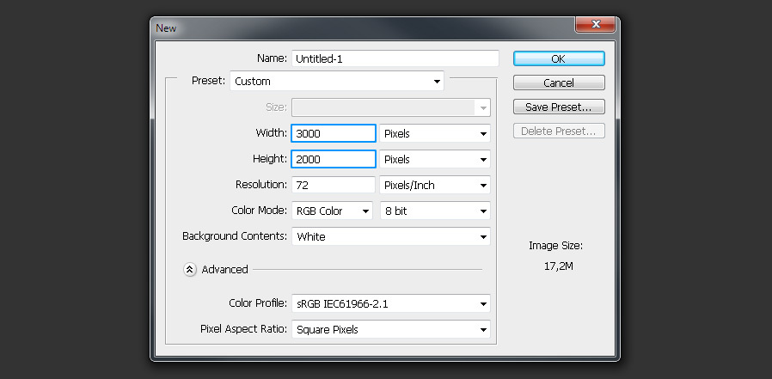The height and width of the screenshot is (379, 772).
Task: Open the Pixels/Inch resolution units dropdown
Action: tap(435, 185)
